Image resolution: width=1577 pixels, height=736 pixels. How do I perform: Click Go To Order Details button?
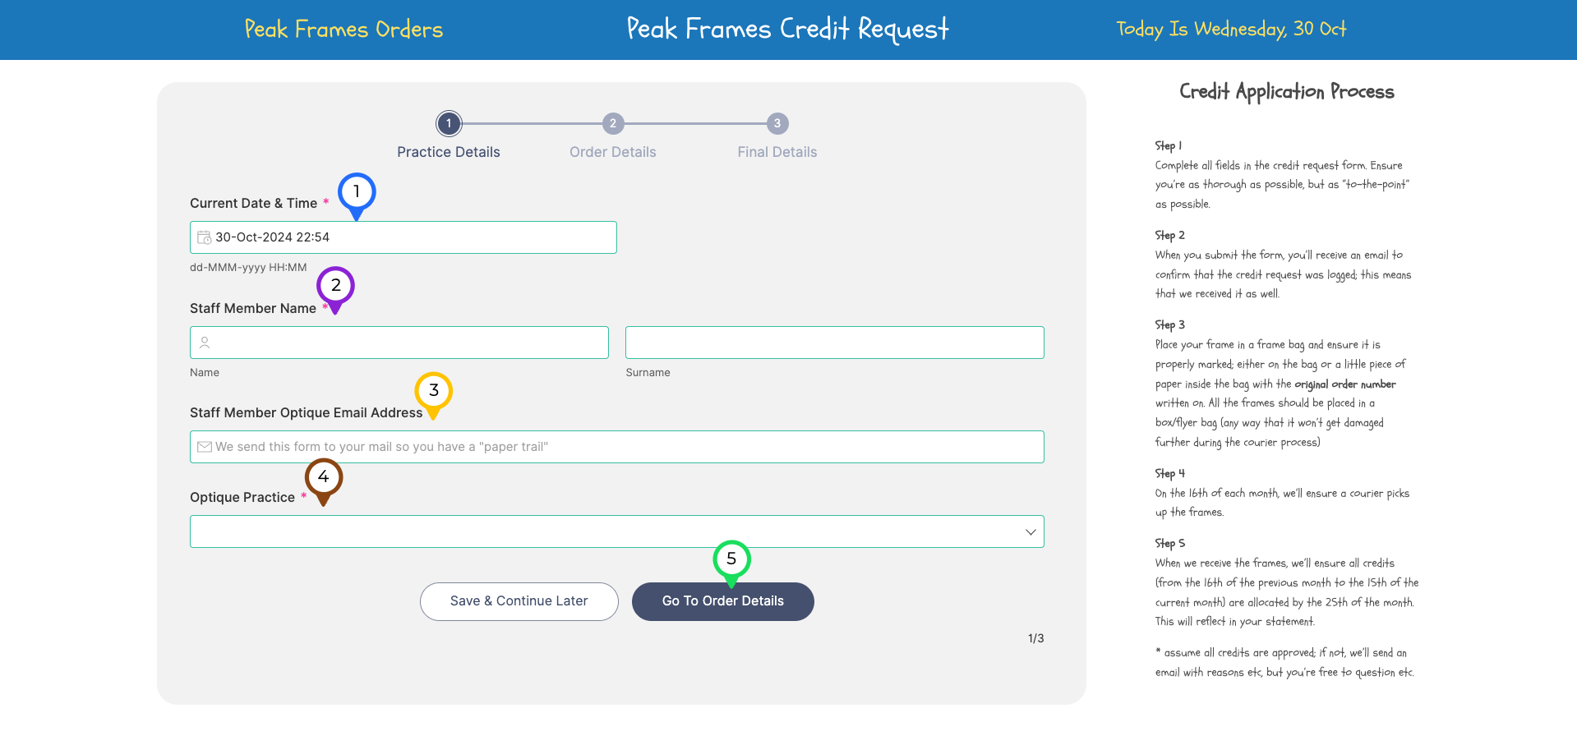[722, 601]
